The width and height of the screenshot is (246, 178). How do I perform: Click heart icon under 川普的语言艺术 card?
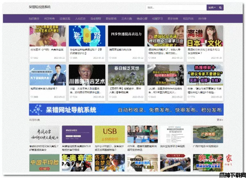point(71,97)
